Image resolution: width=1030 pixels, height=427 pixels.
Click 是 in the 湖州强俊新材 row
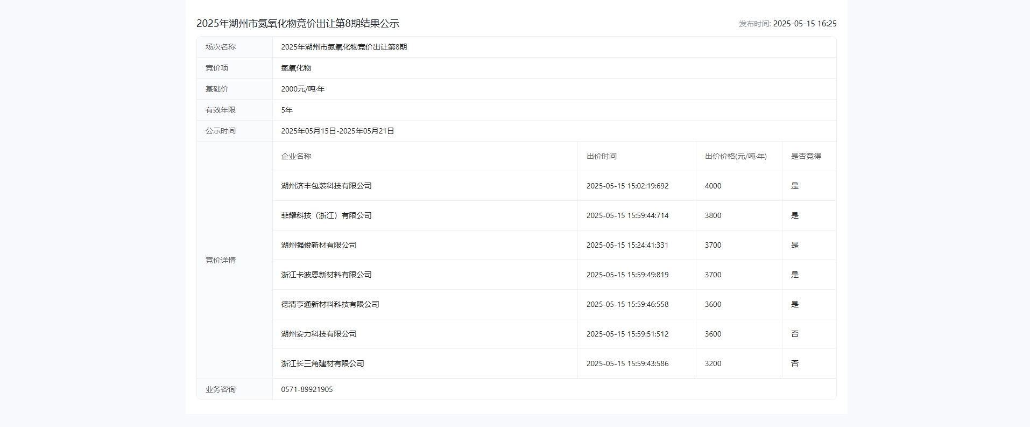795,245
